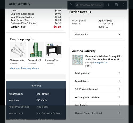Click the April 8, 2025 date
Viewport: 133px width, 123px height.
tap(105, 20)
